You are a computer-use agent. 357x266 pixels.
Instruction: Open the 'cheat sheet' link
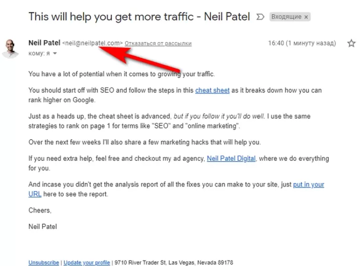point(212,90)
